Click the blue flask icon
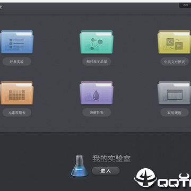This screenshot has width=191, height=191. [x=80, y=166]
